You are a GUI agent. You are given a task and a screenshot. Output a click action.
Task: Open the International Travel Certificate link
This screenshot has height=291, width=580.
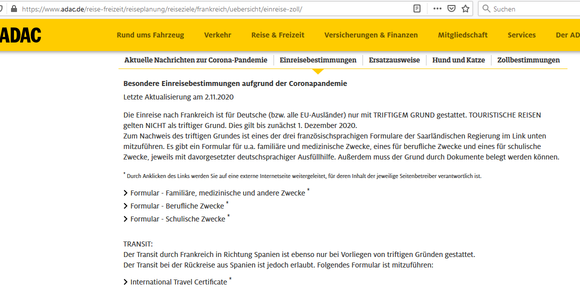click(x=178, y=282)
